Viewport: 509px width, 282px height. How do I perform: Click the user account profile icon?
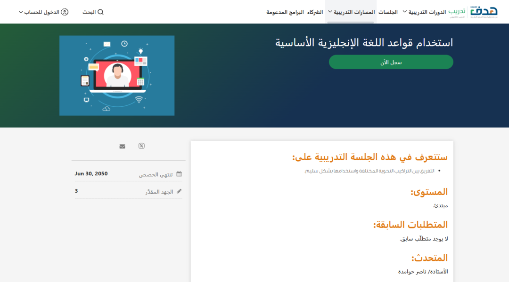click(x=65, y=12)
